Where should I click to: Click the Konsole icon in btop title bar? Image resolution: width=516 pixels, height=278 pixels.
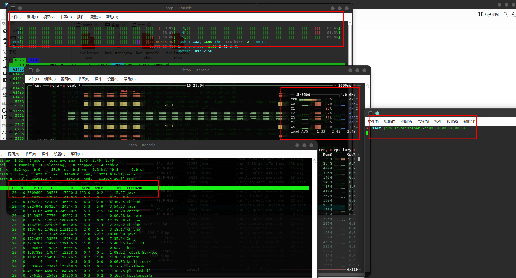coord(31,70)
